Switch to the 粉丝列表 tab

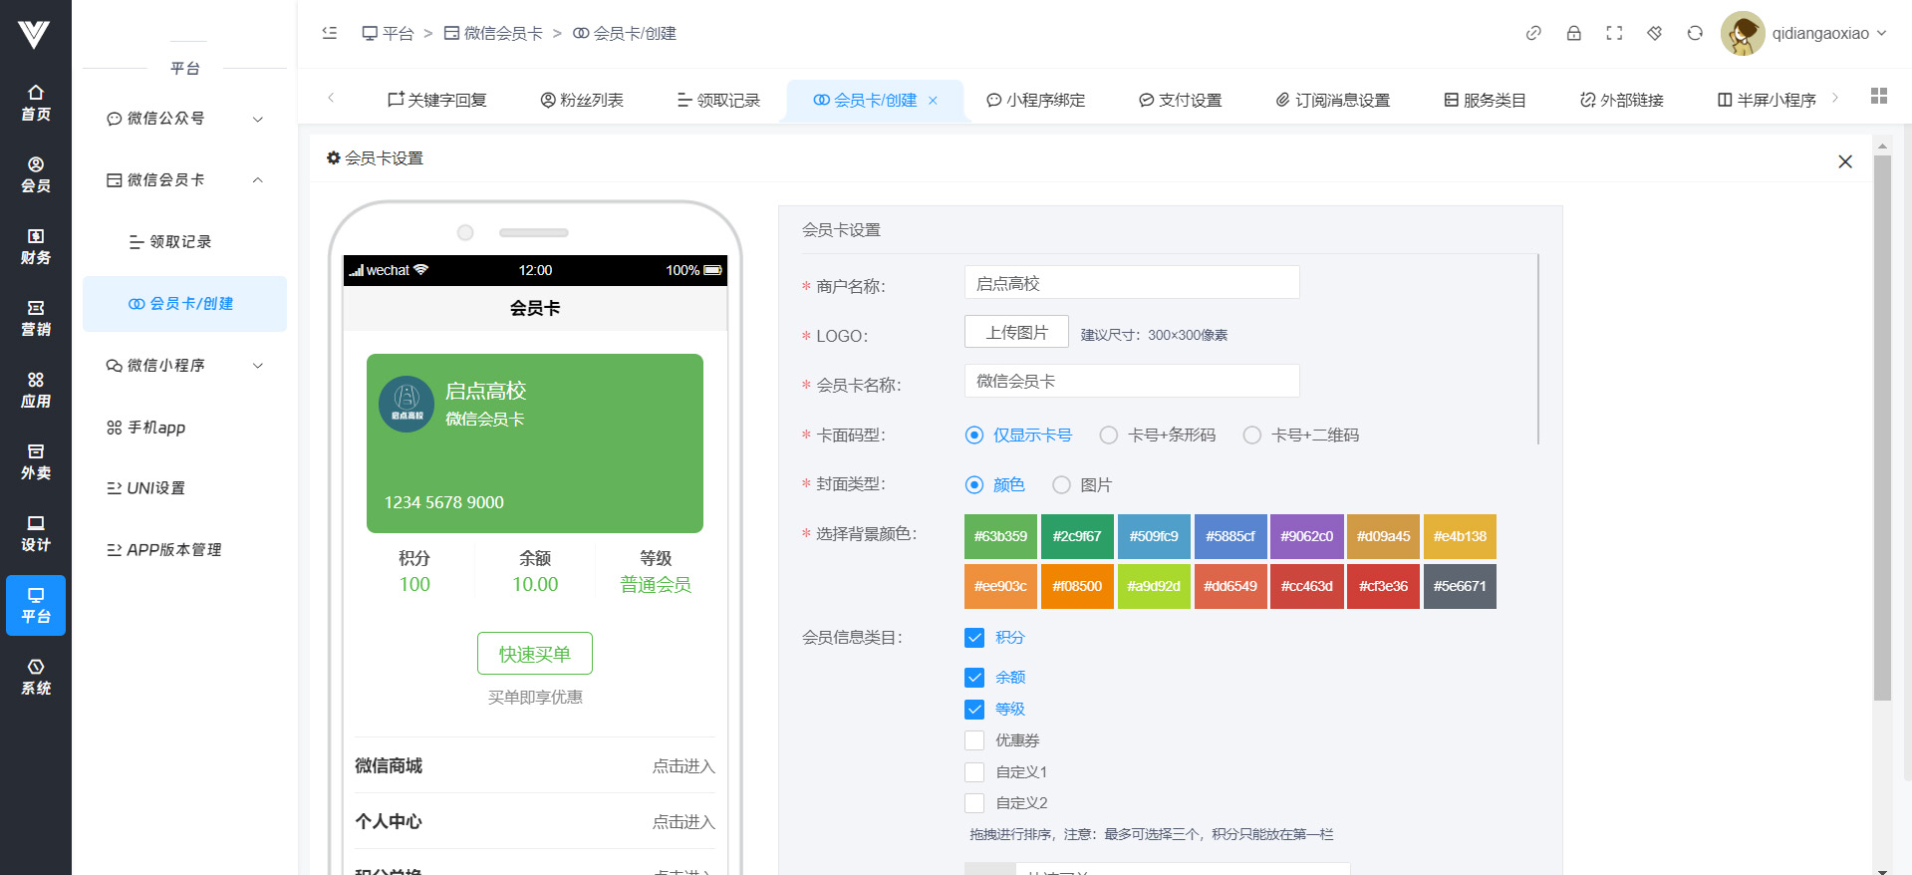pyautogui.click(x=582, y=100)
